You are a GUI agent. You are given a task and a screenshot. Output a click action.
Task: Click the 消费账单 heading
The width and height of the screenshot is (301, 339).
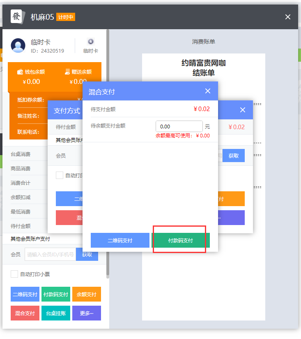pyautogui.click(x=203, y=42)
